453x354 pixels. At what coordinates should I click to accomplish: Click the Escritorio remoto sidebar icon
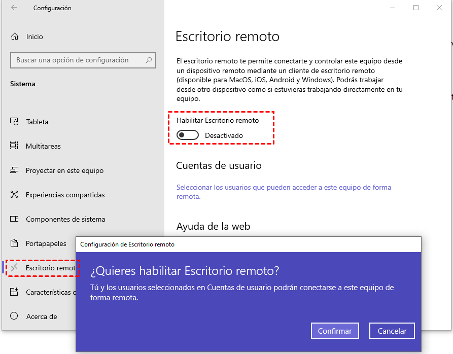pos(14,268)
